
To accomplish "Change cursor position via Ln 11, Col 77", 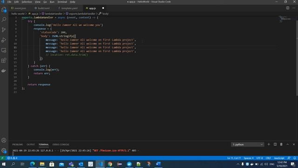I will (234, 158).
